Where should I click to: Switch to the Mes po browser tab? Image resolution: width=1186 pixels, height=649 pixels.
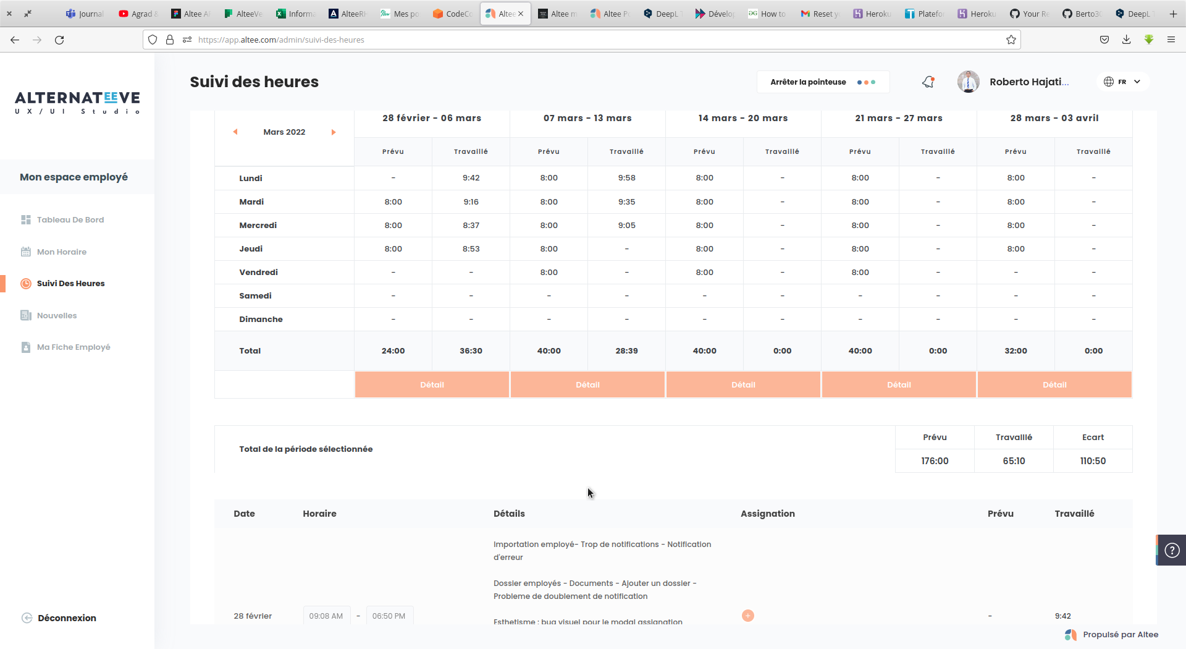(x=400, y=14)
